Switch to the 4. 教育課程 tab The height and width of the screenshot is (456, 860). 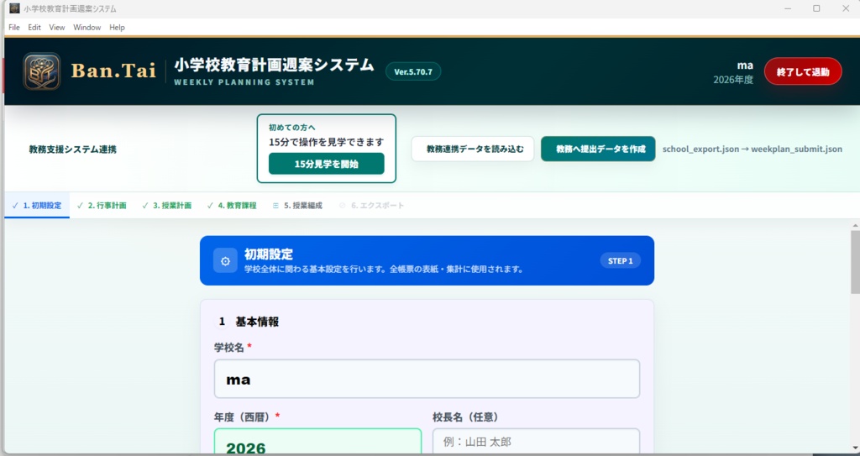[232, 205]
